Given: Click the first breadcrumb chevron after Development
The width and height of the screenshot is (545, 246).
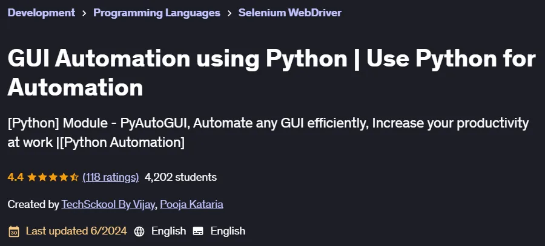Looking at the screenshot, I should pos(84,13).
